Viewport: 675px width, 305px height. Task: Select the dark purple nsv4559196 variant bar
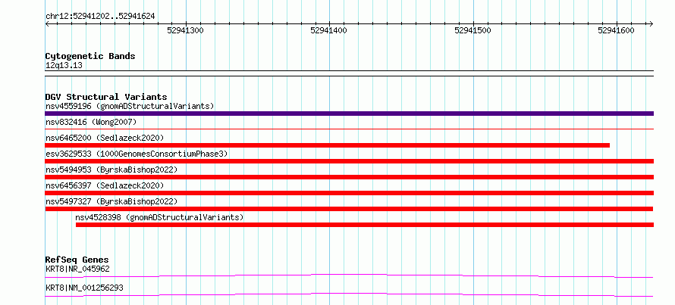coord(349,114)
